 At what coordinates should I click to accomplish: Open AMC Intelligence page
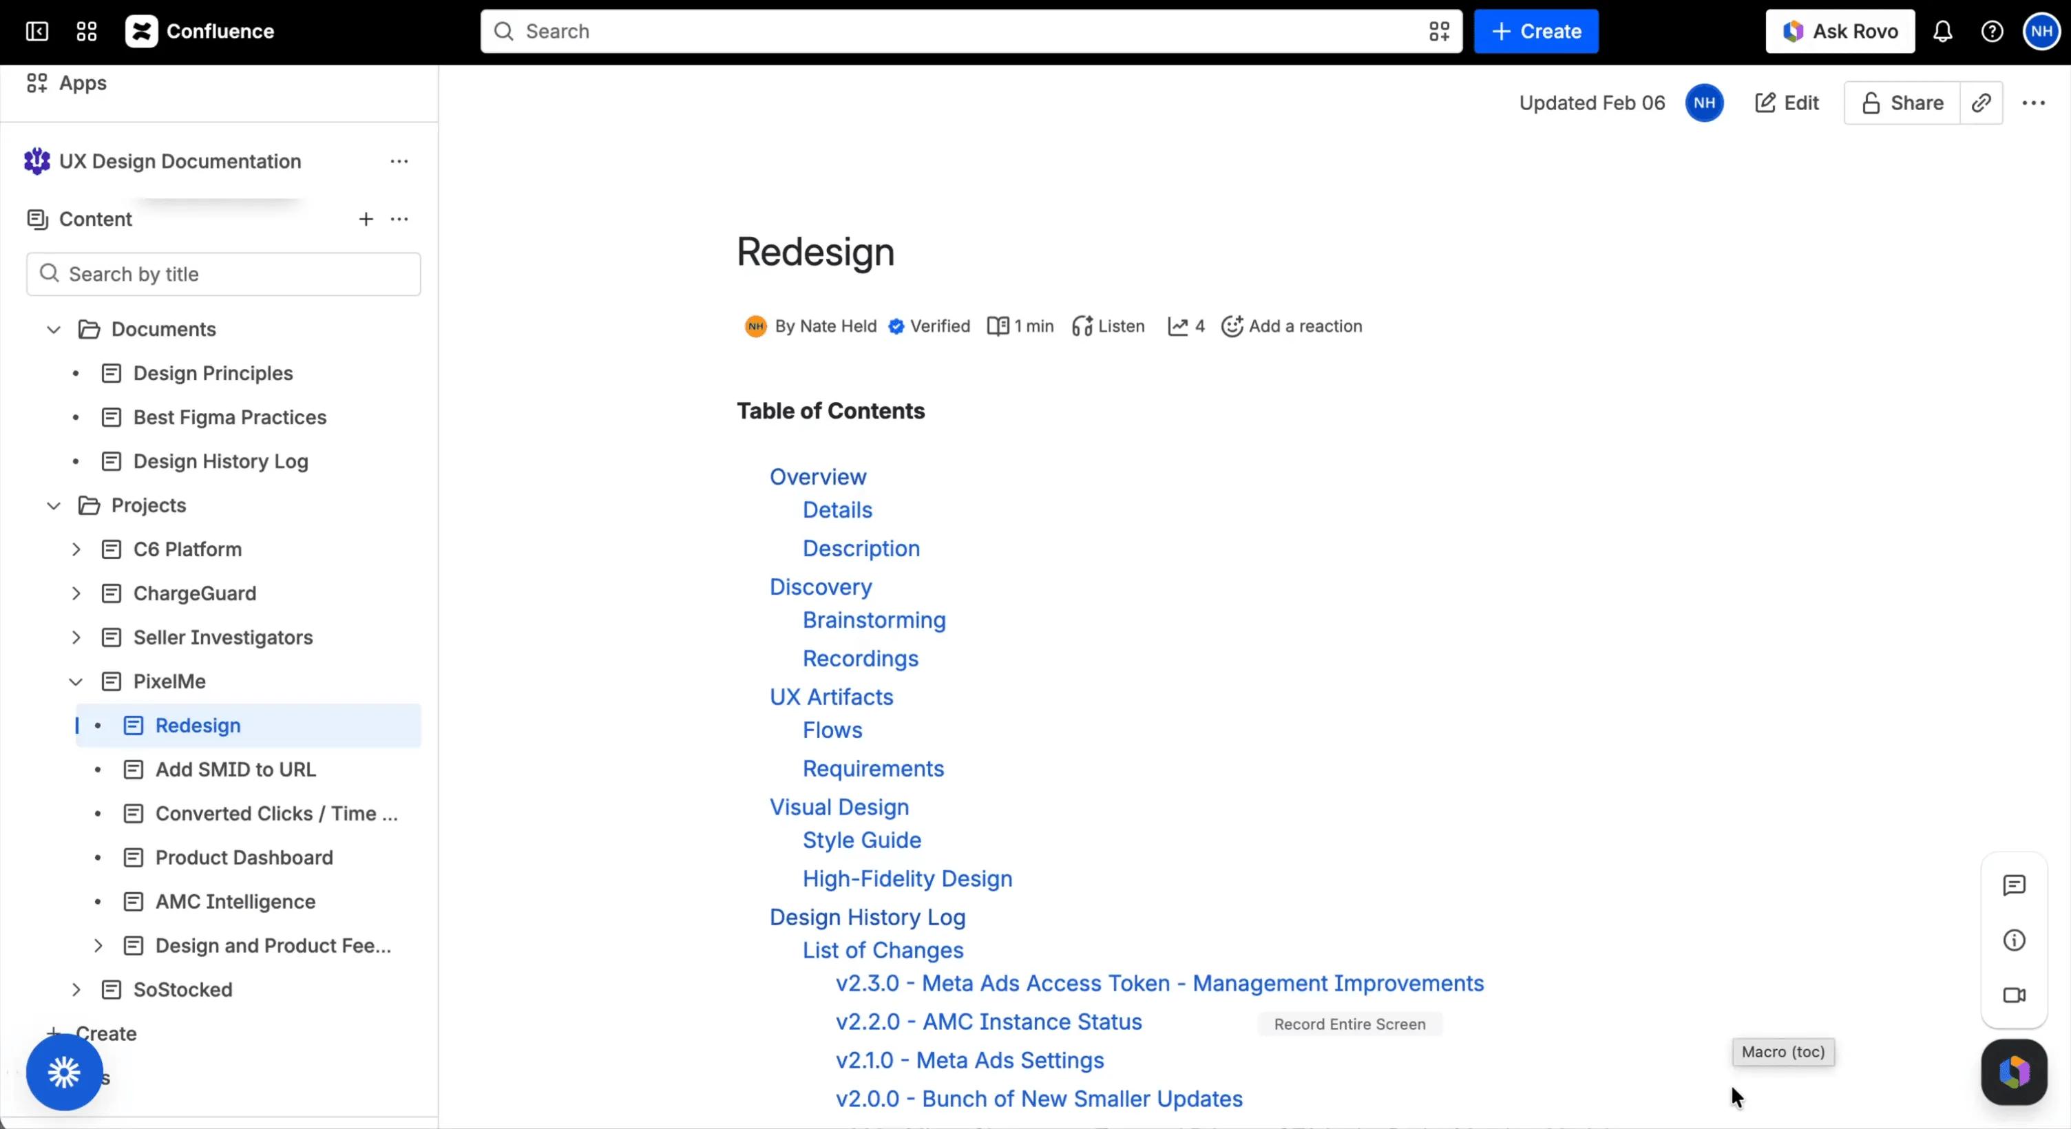point(235,901)
